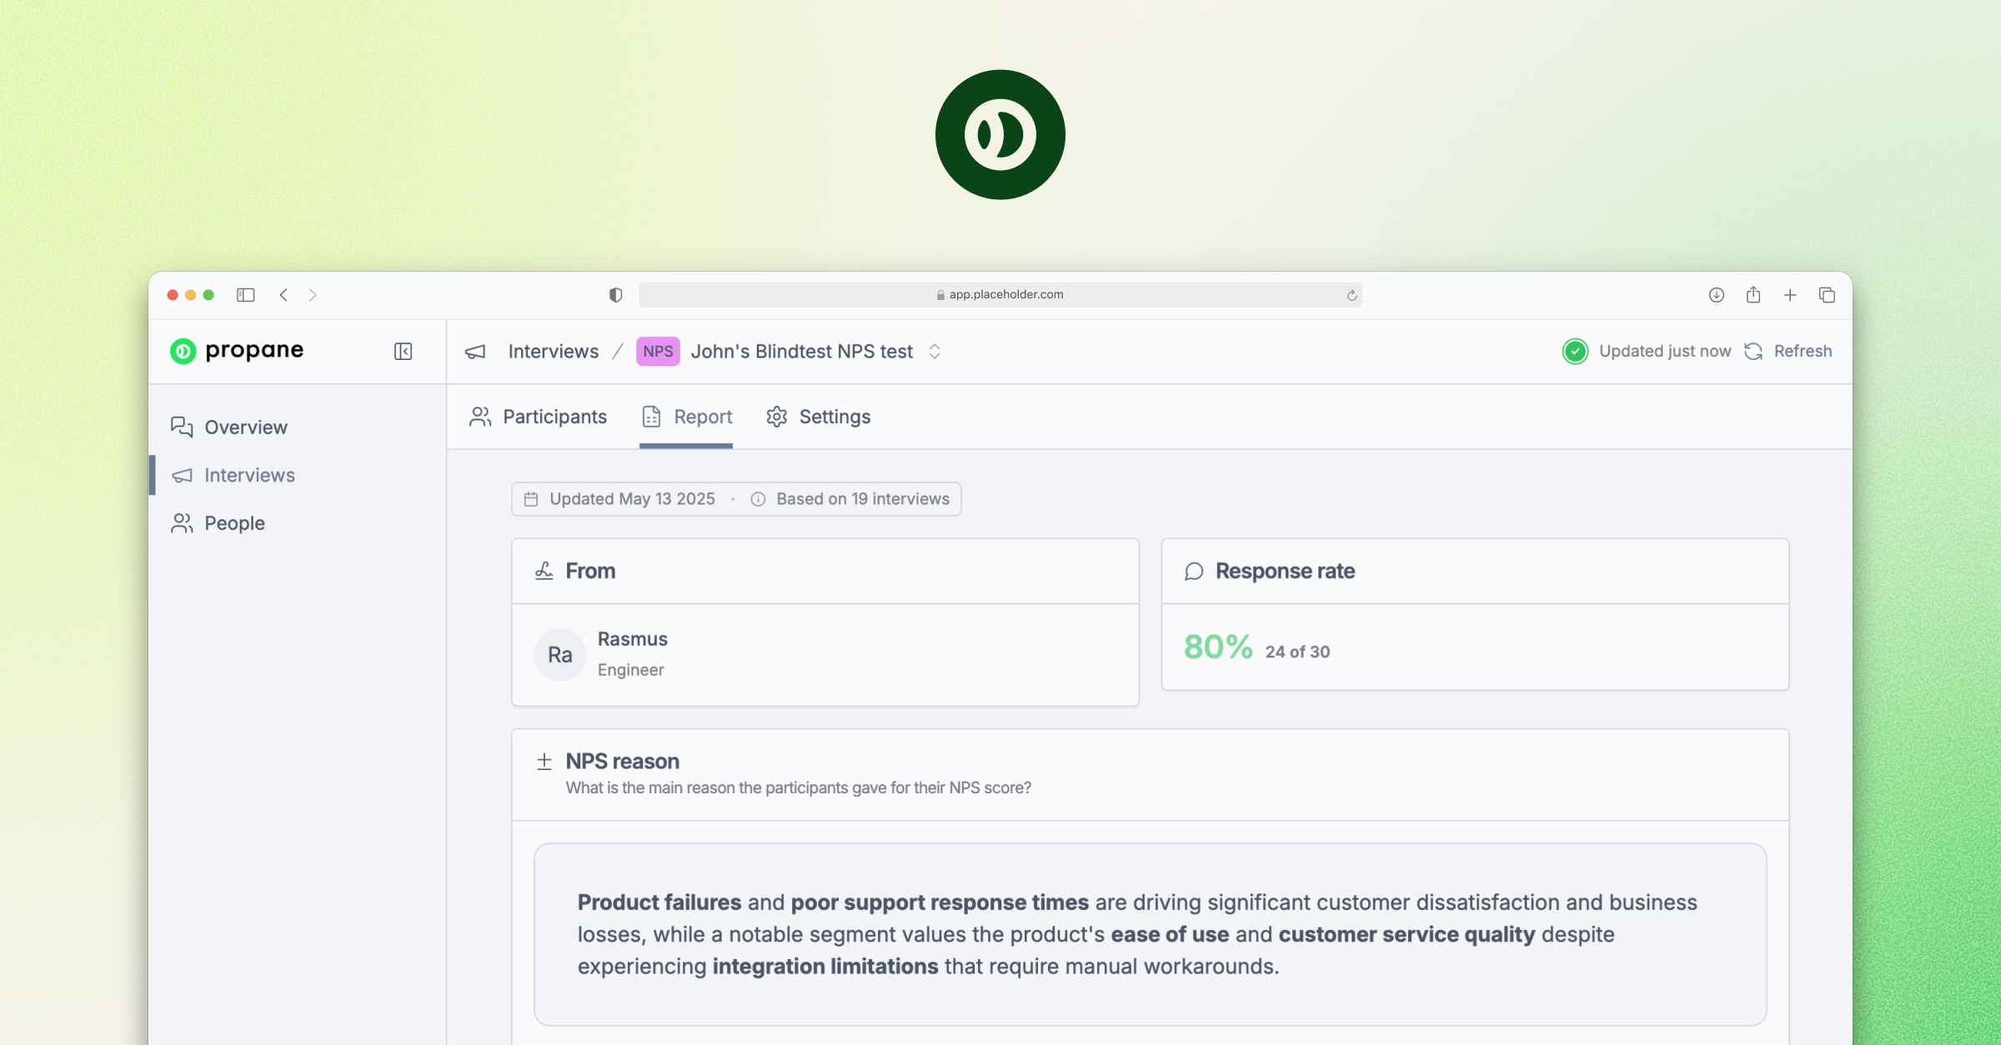The width and height of the screenshot is (2001, 1045).
Task: Reload page using address bar reload icon
Action: point(1352,295)
